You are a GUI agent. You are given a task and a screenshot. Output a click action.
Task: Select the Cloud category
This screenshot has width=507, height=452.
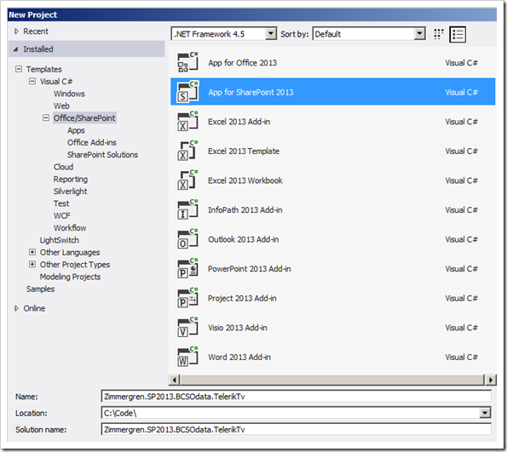63,167
